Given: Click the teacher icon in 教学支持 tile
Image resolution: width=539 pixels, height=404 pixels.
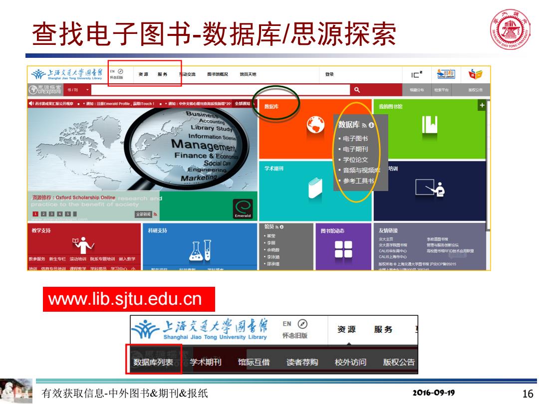Looking at the screenshot, I should tap(83, 244).
